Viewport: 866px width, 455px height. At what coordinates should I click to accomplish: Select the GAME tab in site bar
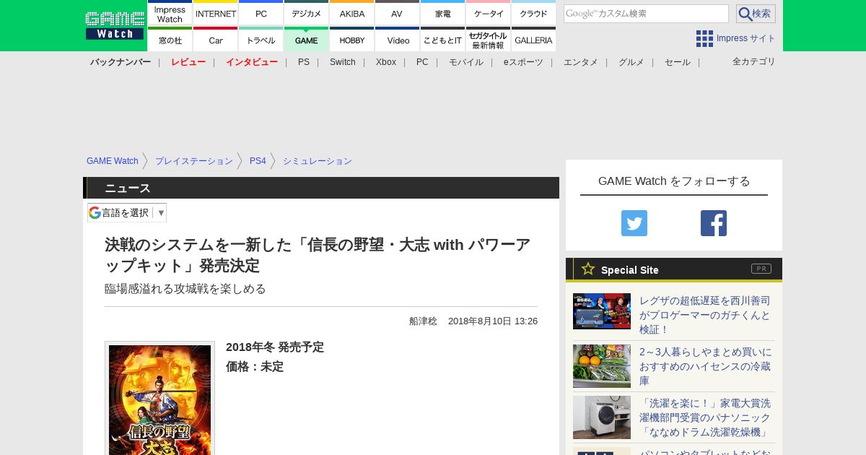pos(307,40)
